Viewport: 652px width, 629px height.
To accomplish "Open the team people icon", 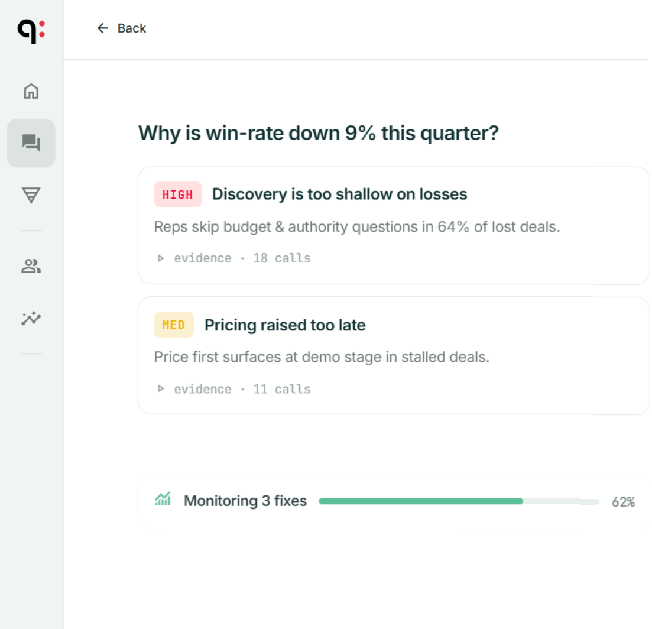I will 31,266.
